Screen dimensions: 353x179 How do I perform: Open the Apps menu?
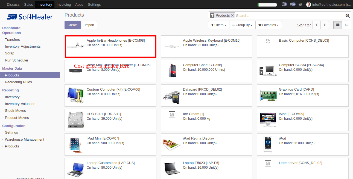tap(79, 4)
